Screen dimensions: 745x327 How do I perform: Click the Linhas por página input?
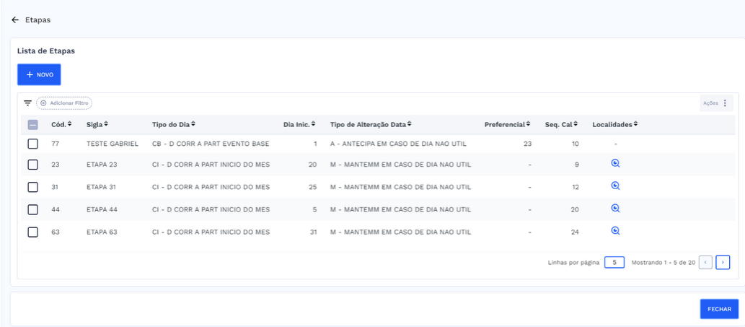click(614, 262)
